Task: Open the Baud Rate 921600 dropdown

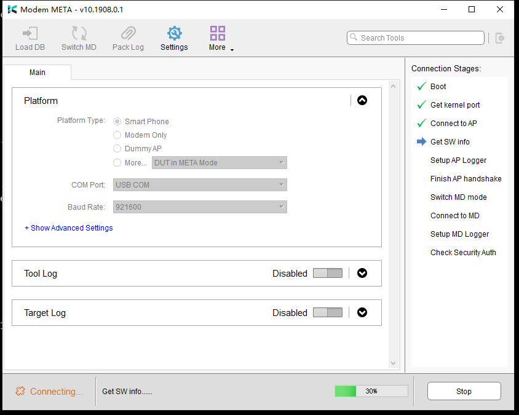Action: point(200,207)
